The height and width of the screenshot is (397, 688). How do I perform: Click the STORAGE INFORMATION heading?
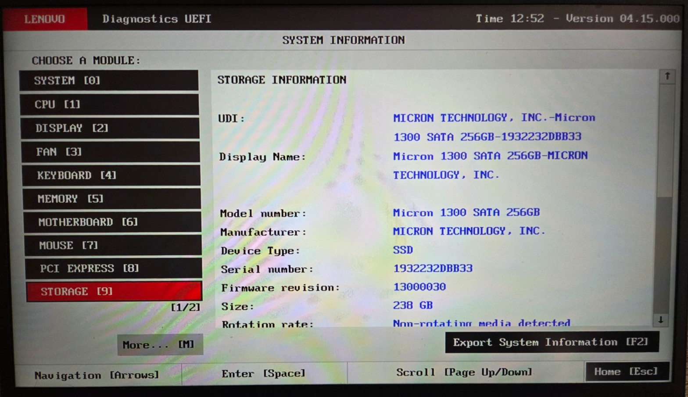[x=282, y=80]
